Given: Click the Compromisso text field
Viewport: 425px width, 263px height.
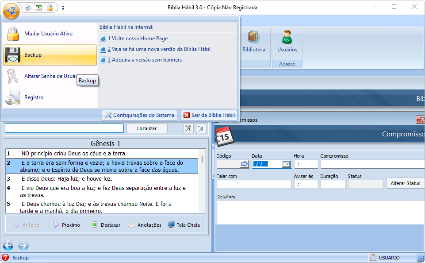Looking at the screenshot, I should [373, 164].
